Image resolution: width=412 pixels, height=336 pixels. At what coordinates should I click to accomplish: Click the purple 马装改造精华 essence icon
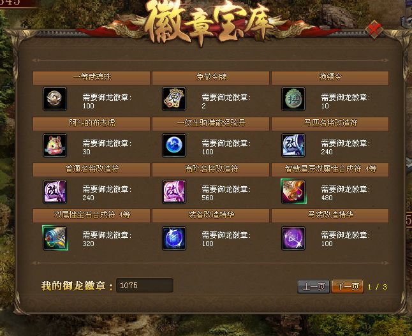point(293,238)
